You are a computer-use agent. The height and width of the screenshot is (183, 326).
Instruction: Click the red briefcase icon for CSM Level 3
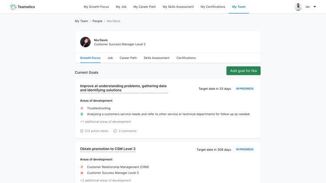pos(82,173)
